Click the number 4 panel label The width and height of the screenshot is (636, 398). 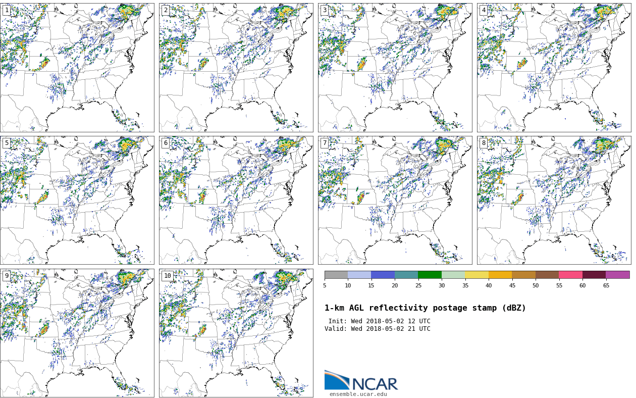484,10
